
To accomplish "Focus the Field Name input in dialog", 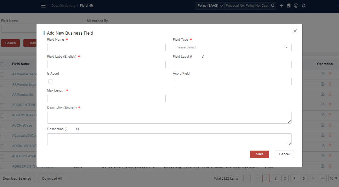I will coord(106,47).
